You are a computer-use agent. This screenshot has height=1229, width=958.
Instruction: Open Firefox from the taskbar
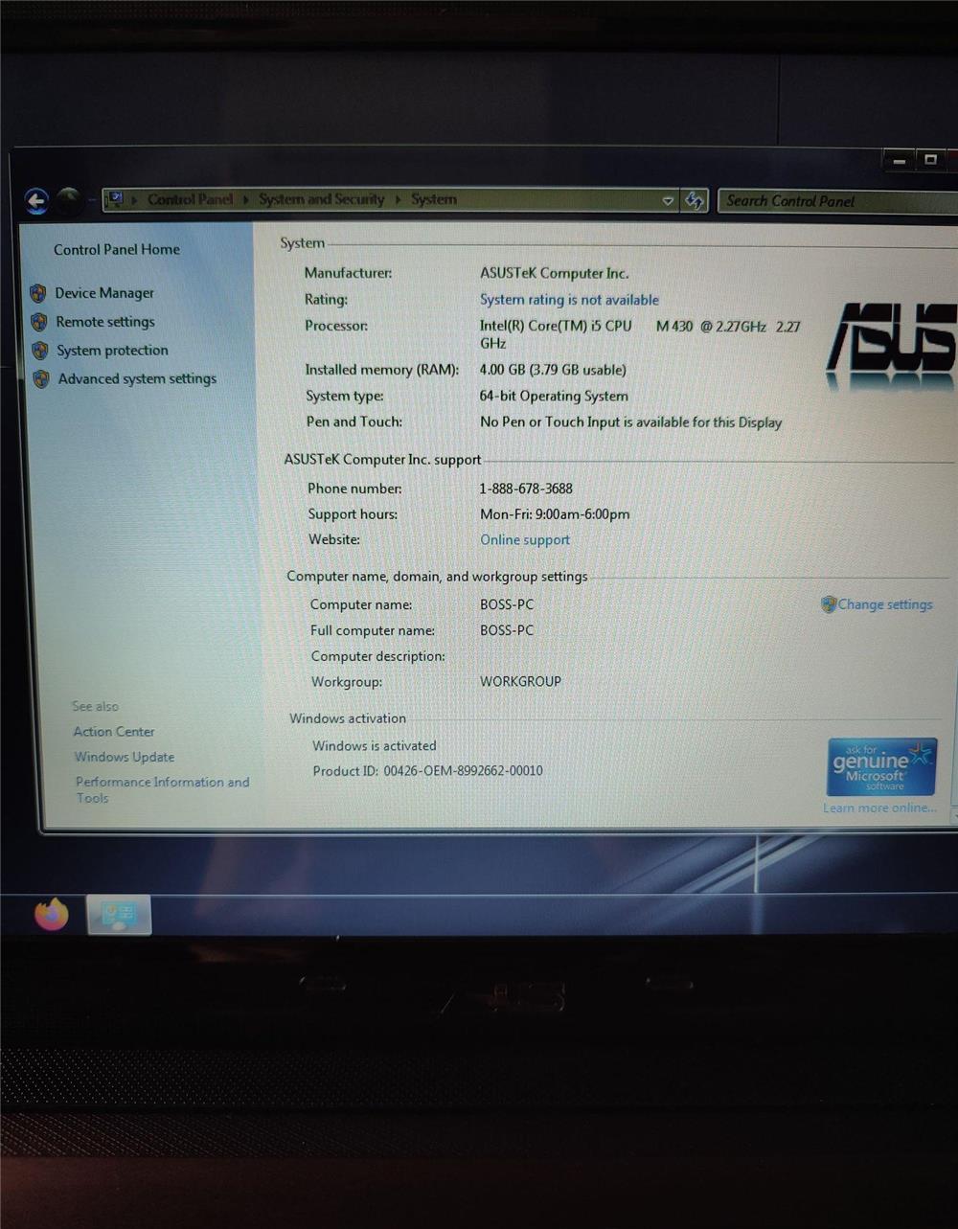[x=52, y=914]
